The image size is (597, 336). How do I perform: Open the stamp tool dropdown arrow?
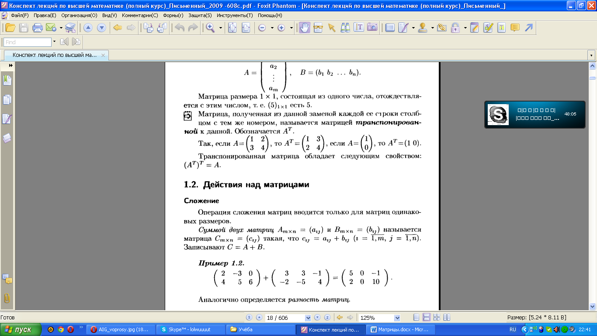point(432,28)
